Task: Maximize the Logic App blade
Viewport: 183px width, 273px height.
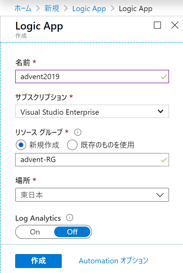Action: pos(157,25)
